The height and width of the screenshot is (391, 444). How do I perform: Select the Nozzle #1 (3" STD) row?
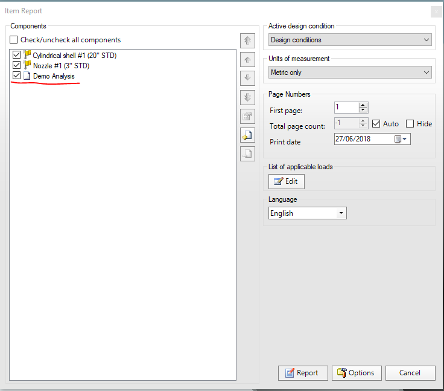(x=61, y=66)
